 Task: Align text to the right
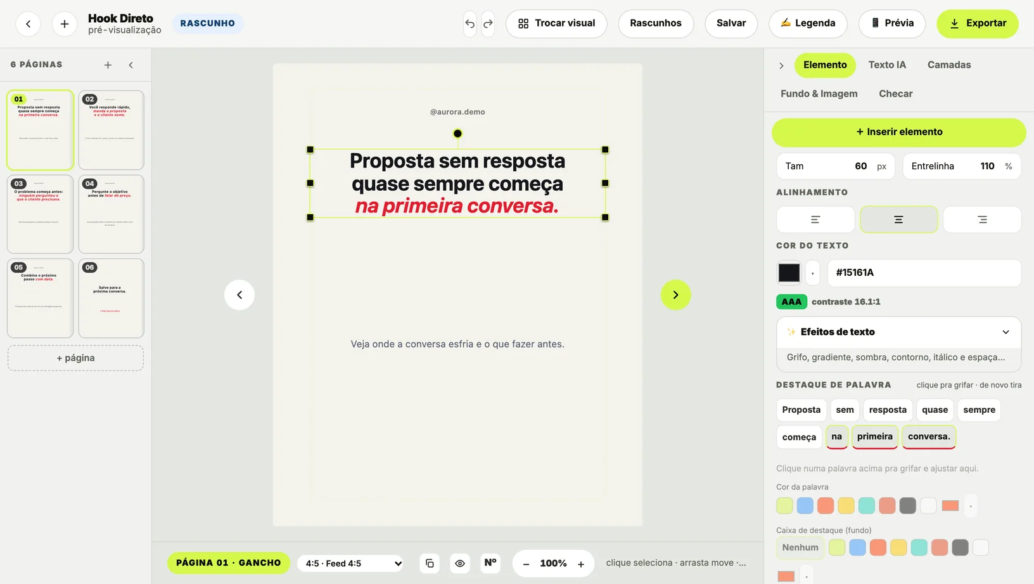(x=982, y=219)
